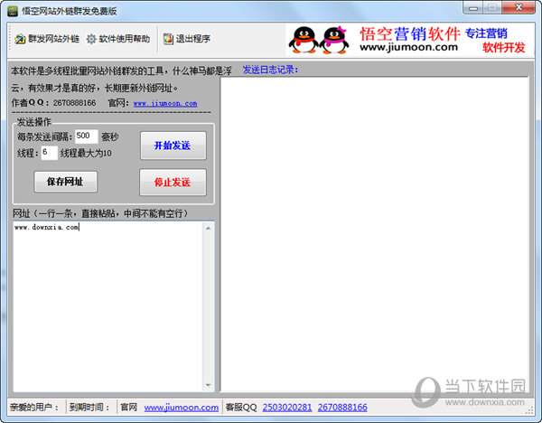Select the 群发网站外链 menu label
The image size is (542, 423).
(54, 39)
